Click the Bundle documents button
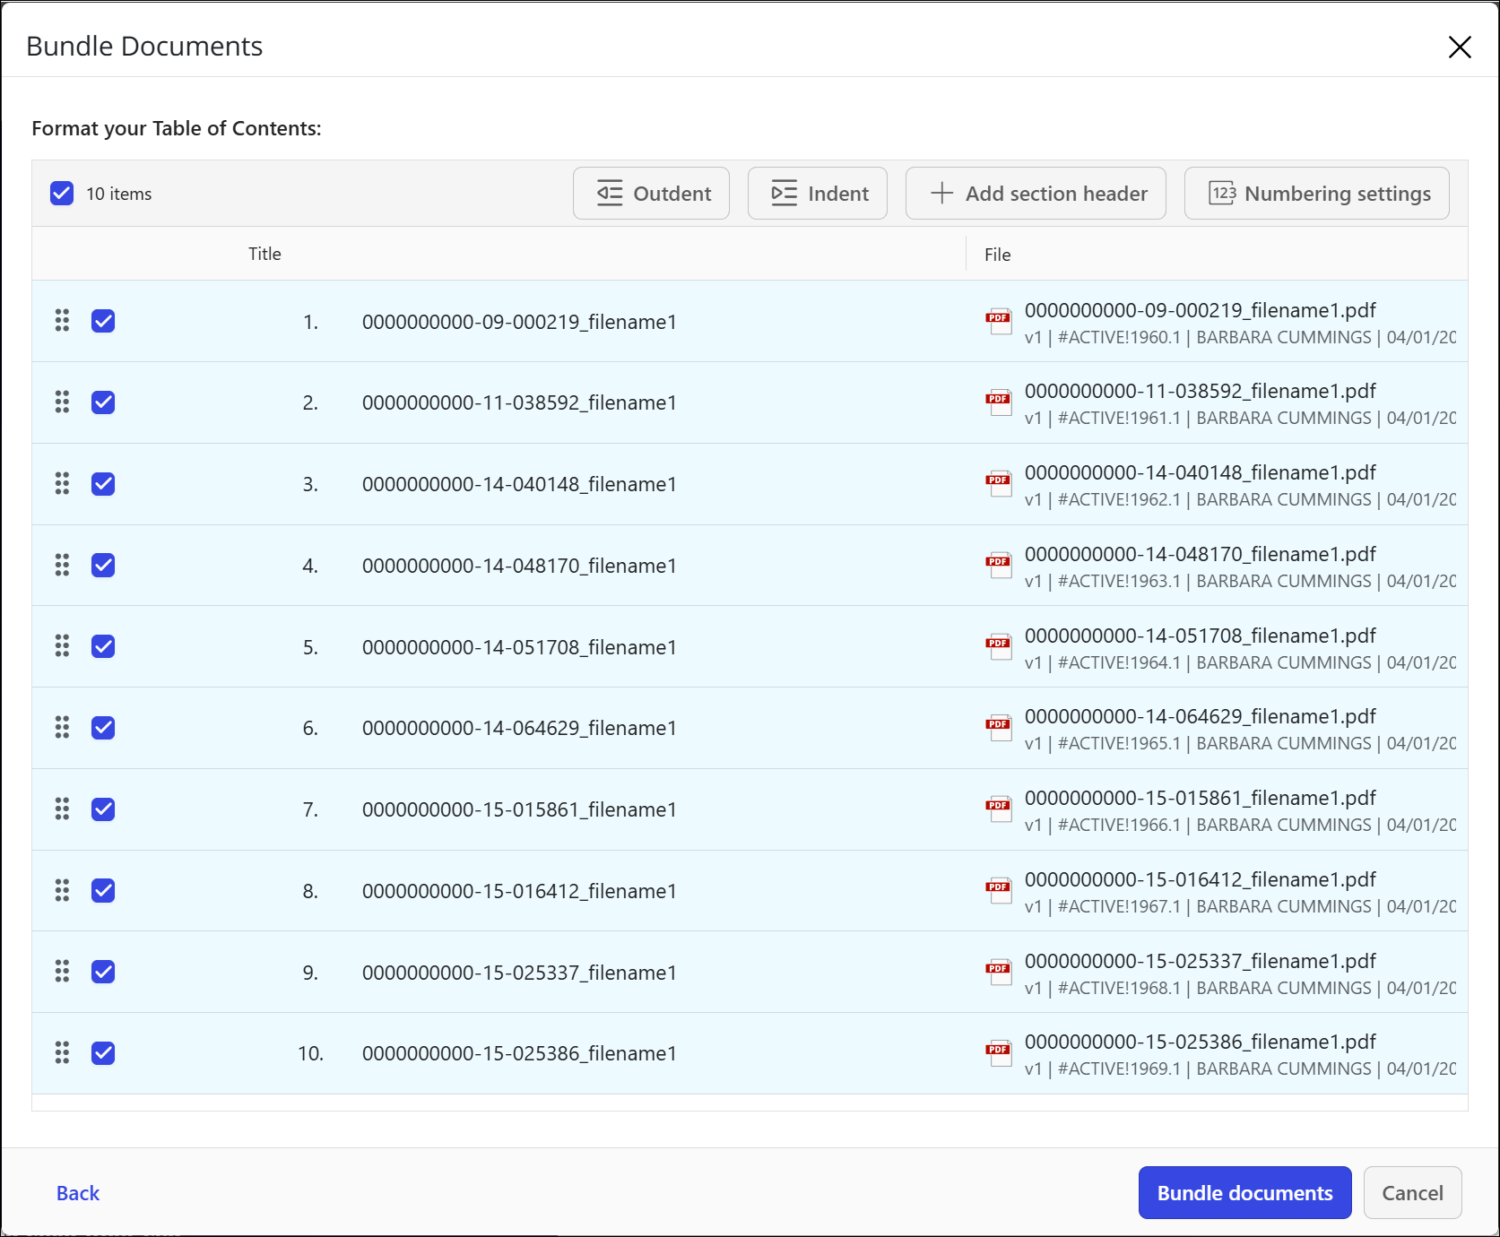The height and width of the screenshot is (1237, 1500). [x=1244, y=1193]
